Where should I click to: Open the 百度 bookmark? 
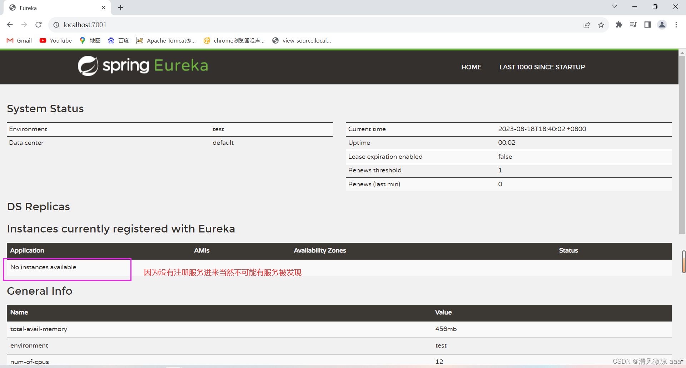(x=119, y=40)
